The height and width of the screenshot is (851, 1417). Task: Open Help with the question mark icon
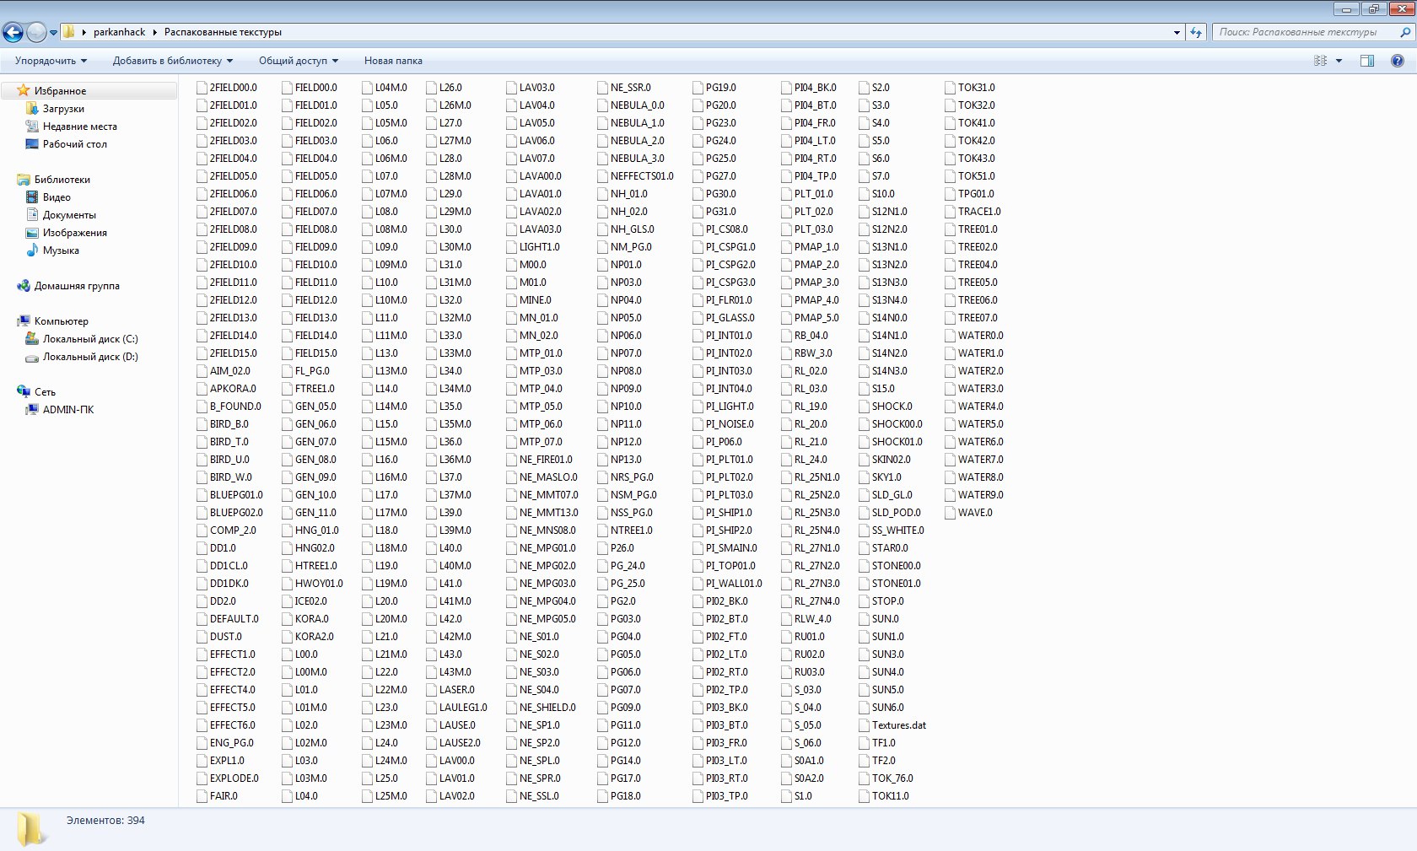[1397, 61]
